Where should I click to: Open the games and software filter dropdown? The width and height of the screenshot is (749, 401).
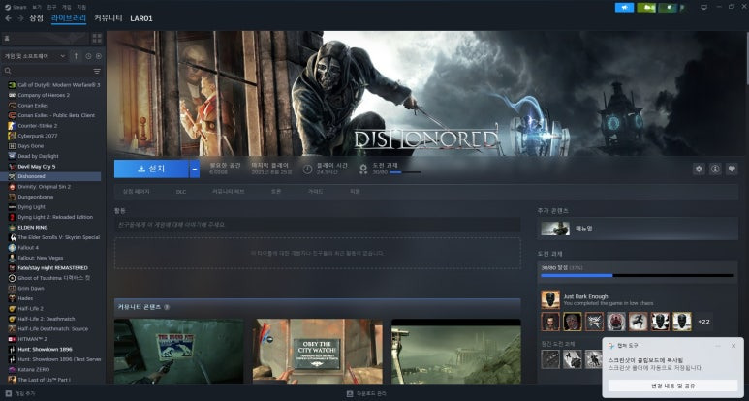(34, 56)
